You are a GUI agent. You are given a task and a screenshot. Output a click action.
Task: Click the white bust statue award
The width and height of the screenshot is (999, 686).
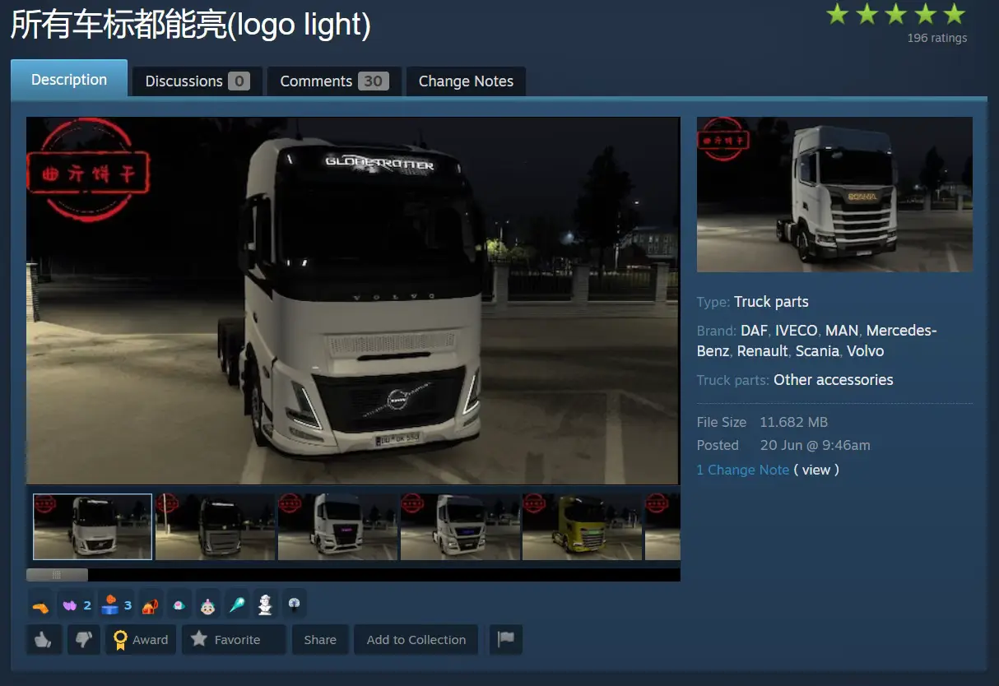[265, 605]
